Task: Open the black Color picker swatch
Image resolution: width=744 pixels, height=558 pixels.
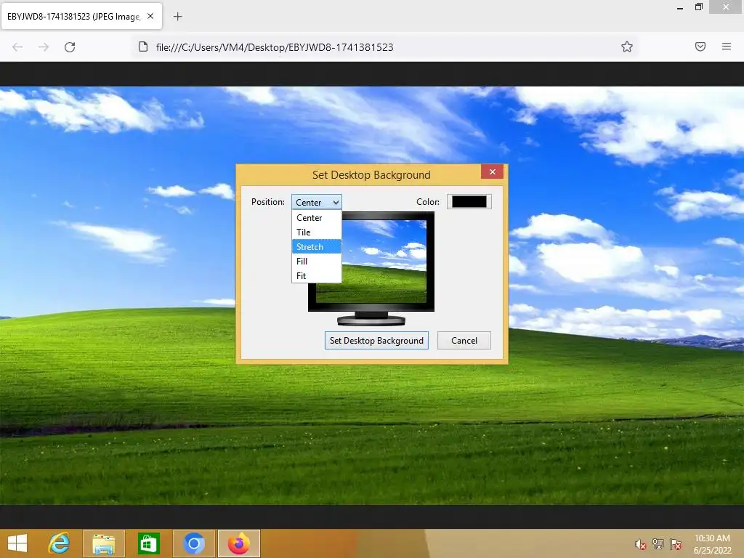Action: tap(469, 202)
